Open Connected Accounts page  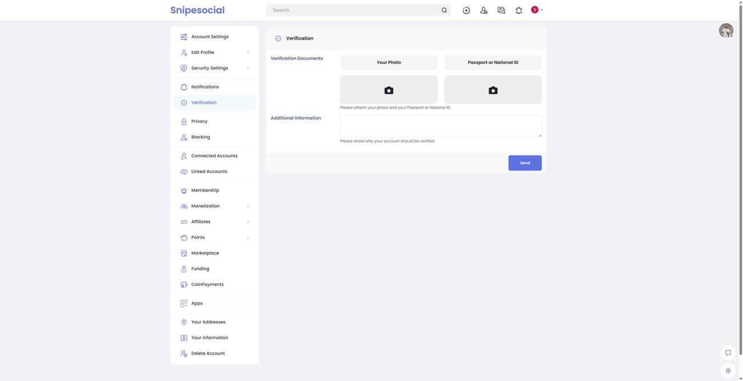tap(215, 156)
